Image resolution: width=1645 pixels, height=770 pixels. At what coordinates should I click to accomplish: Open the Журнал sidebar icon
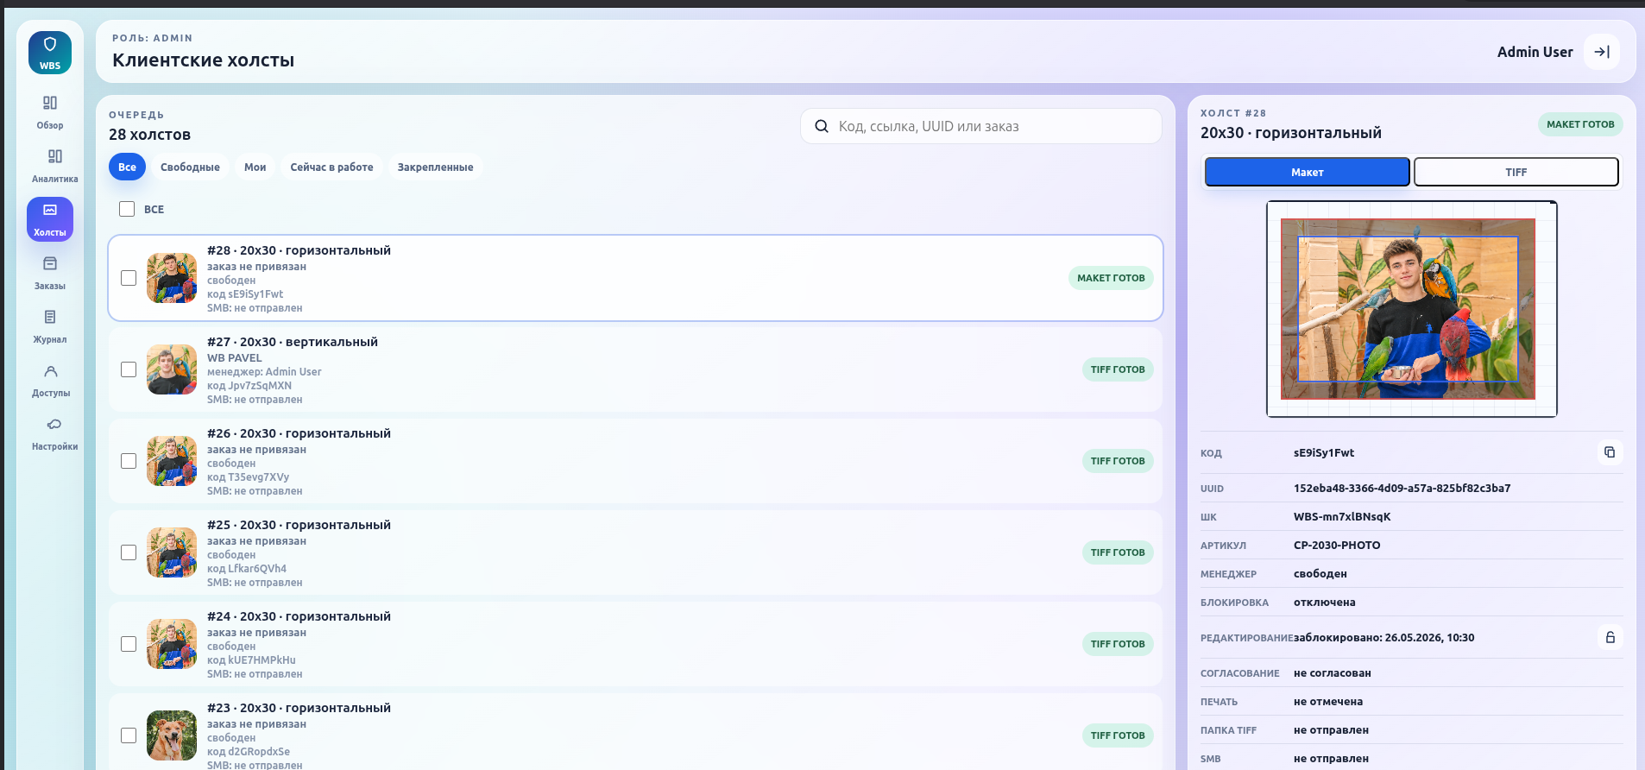50,326
